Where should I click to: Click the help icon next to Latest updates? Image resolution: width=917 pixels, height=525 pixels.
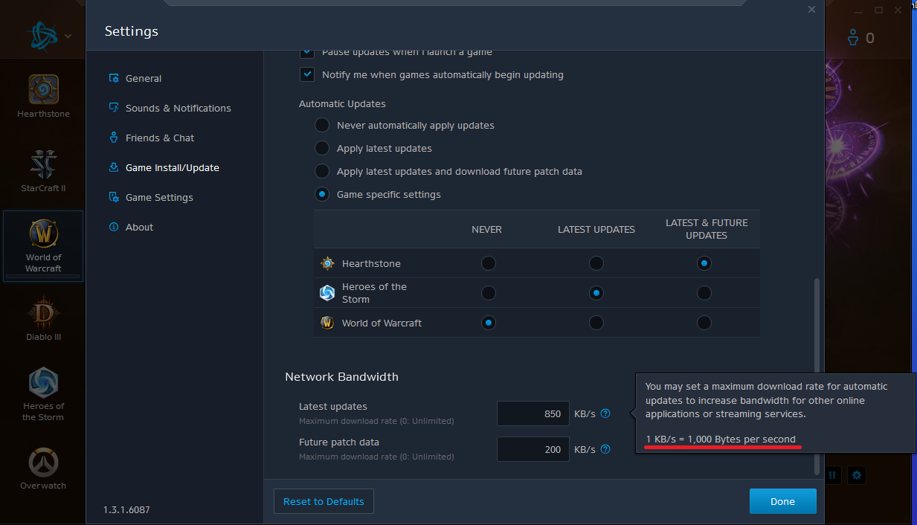(605, 413)
